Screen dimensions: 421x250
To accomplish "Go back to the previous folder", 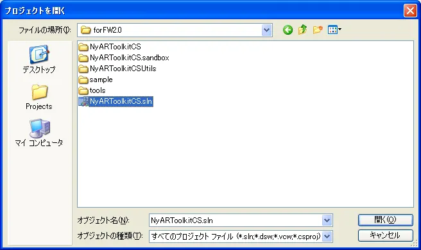I will tap(288, 29).
